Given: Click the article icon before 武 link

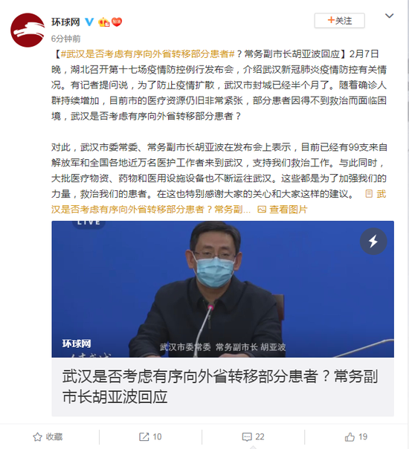Looking at the screenshot, I should coord(369,194).
